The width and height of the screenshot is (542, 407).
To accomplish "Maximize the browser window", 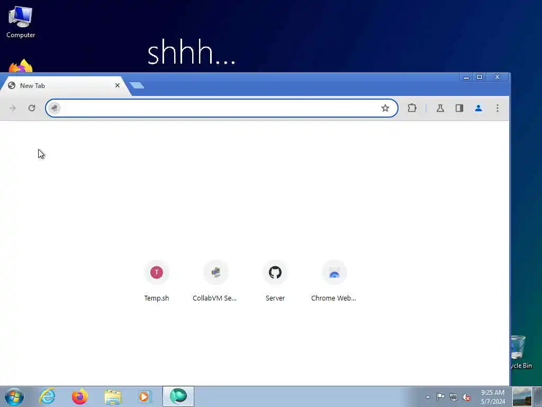I will click(480, 77).
